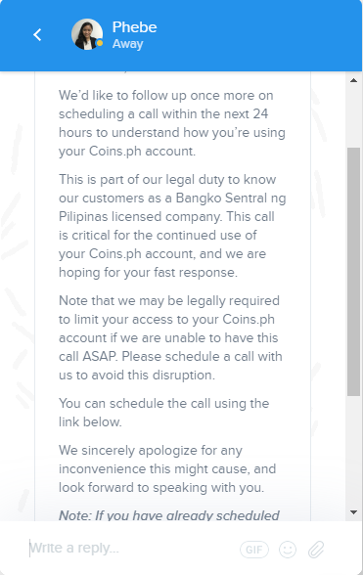Click the "We sincerely apologize" paragraph
Screen dimensions: 363x575
click(167, 469)
